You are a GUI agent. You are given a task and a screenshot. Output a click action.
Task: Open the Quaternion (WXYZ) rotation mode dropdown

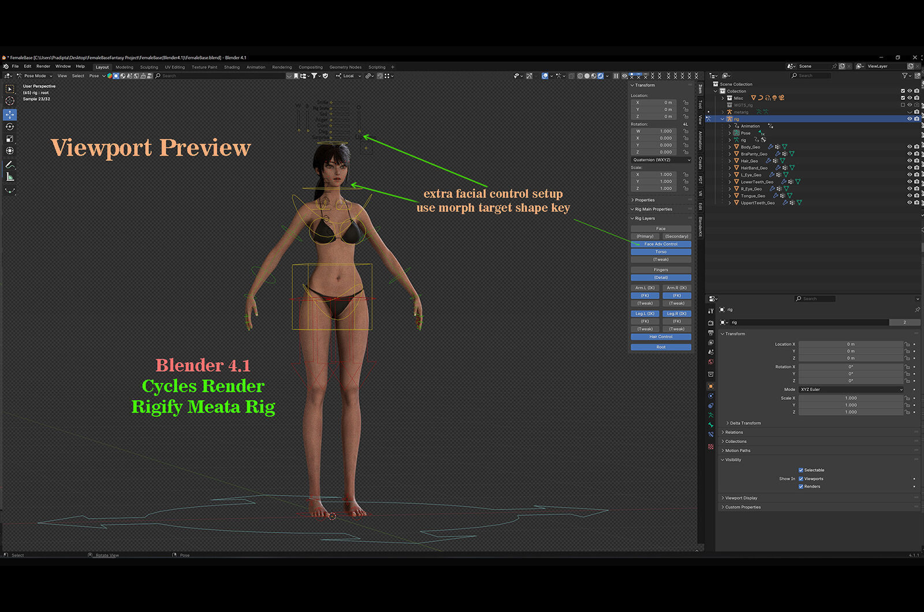coord(661,160)
